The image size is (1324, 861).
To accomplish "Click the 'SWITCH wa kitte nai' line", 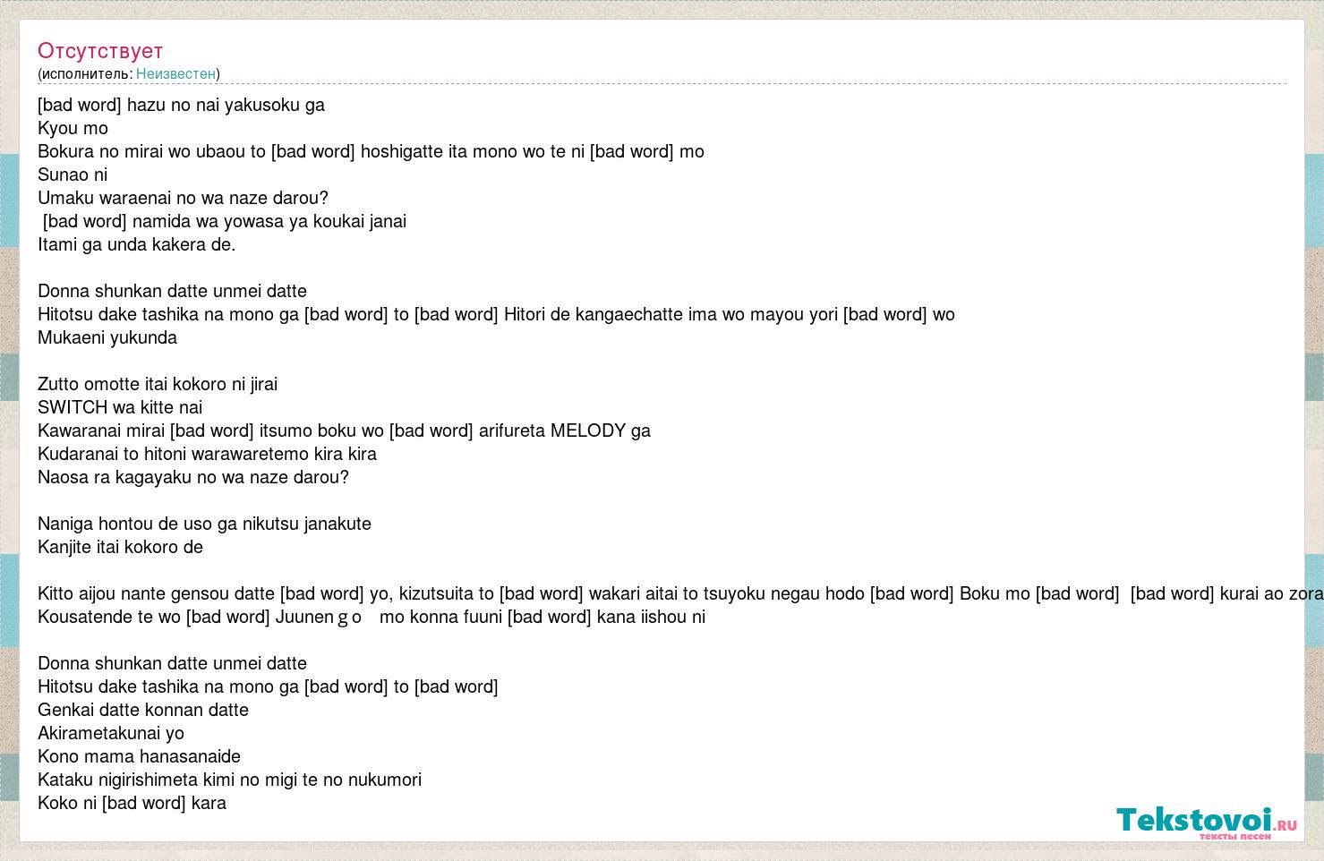I will 120,407.
